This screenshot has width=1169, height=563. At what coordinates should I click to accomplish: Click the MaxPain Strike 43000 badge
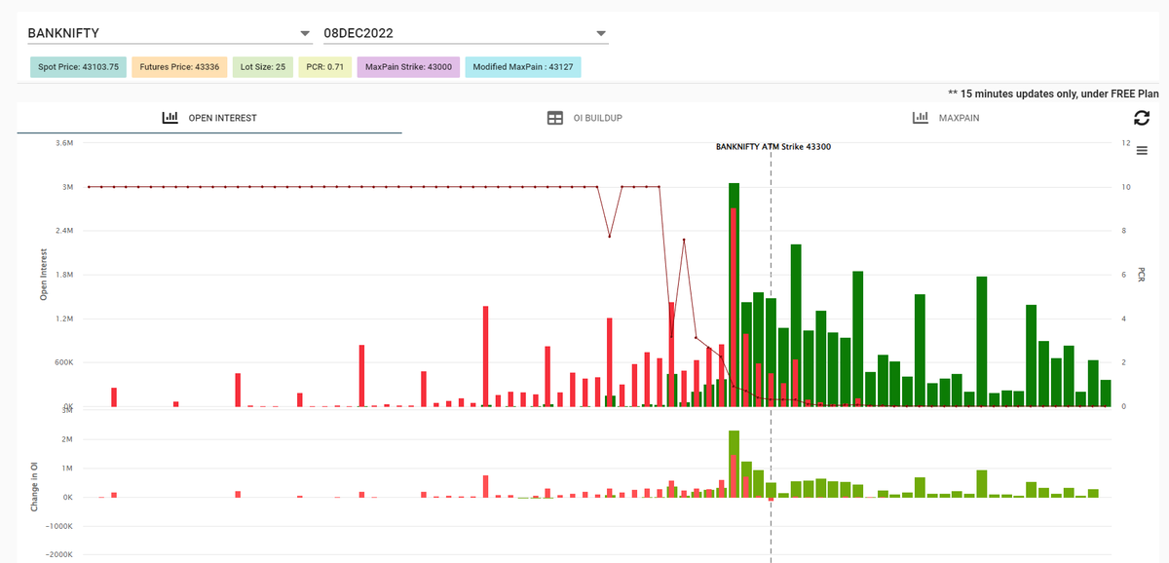tap(408, 67)
